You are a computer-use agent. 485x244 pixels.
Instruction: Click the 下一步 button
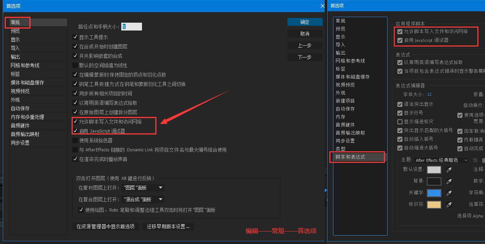pyautogui.click(x=305, y=57)
